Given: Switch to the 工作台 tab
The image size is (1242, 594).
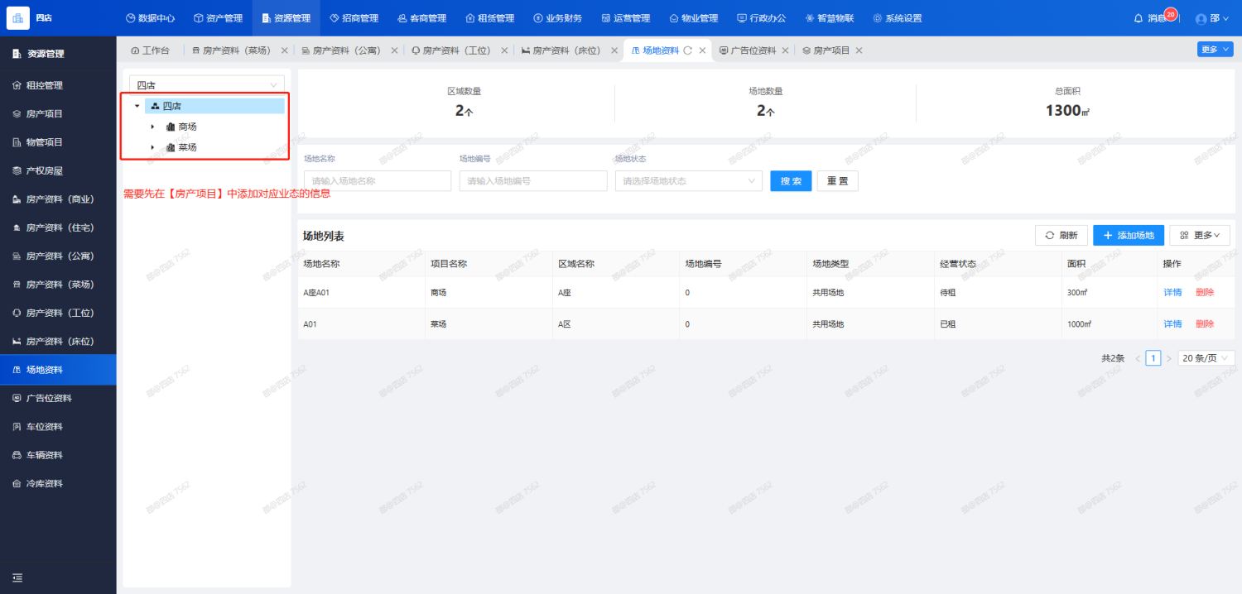Looking at the screenshot, I should tap(151, 50).
